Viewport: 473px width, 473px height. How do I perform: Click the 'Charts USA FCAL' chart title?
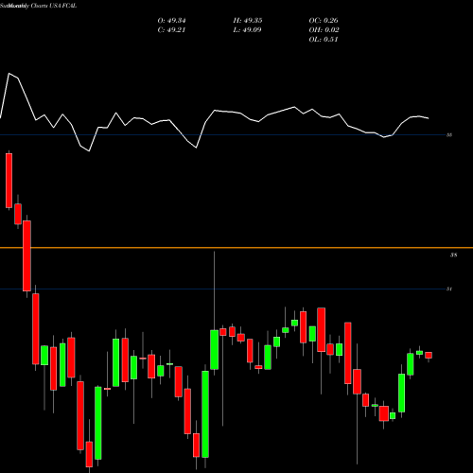(54, 6)
